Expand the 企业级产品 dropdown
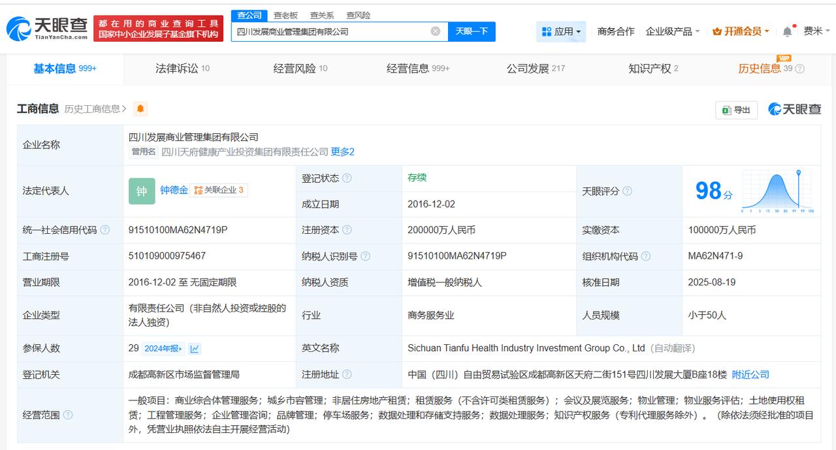The height and width of the screenshot is (450, 836). point(673,31)
